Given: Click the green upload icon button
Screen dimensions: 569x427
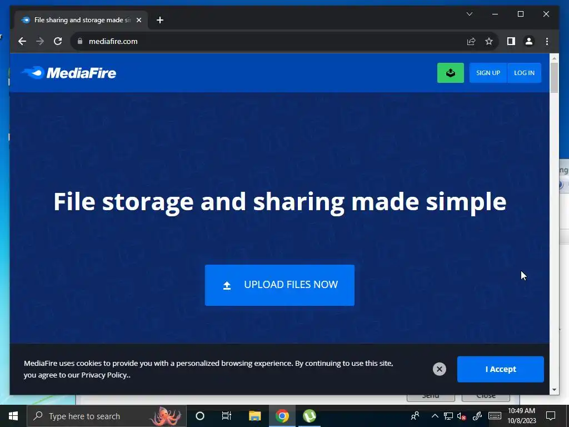Looking at the screenshot, I should [x=450, y=73].
